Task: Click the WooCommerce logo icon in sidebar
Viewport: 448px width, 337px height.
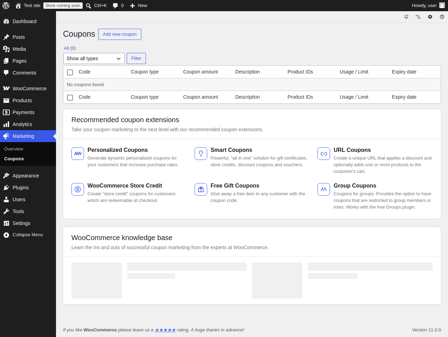Action: (6, 89)
